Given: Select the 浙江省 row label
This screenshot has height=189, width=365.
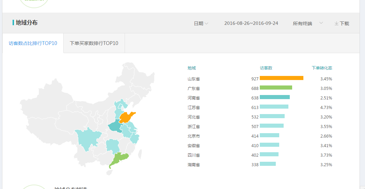Looking at the screenshot, I should click(194, 127).
